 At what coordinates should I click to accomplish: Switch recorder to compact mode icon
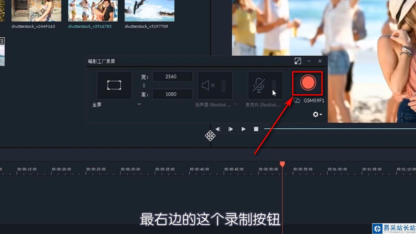(298, 61)
